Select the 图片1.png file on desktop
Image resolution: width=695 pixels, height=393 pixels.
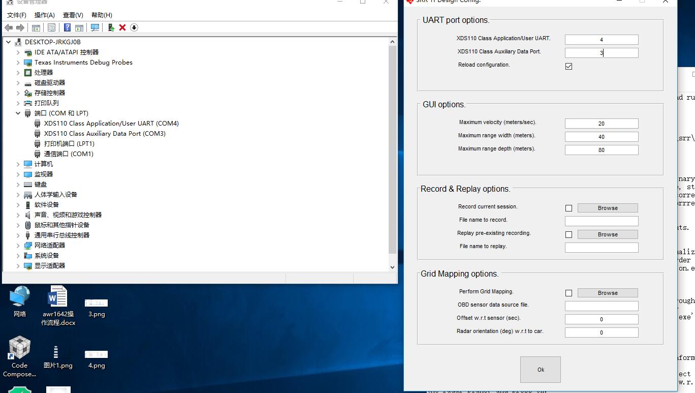click(58, 357)
